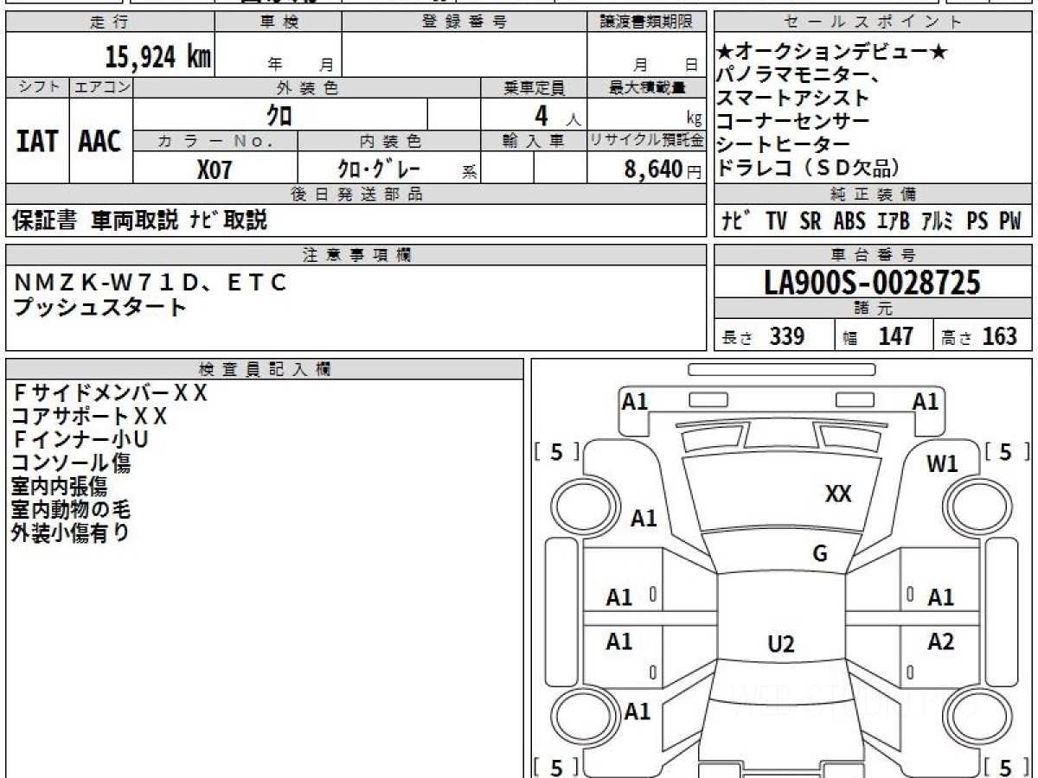The height and width of the screenshot is (778, 1038).
Task: Select the seating capacity 4 人
Action: (x=558, y=115)
